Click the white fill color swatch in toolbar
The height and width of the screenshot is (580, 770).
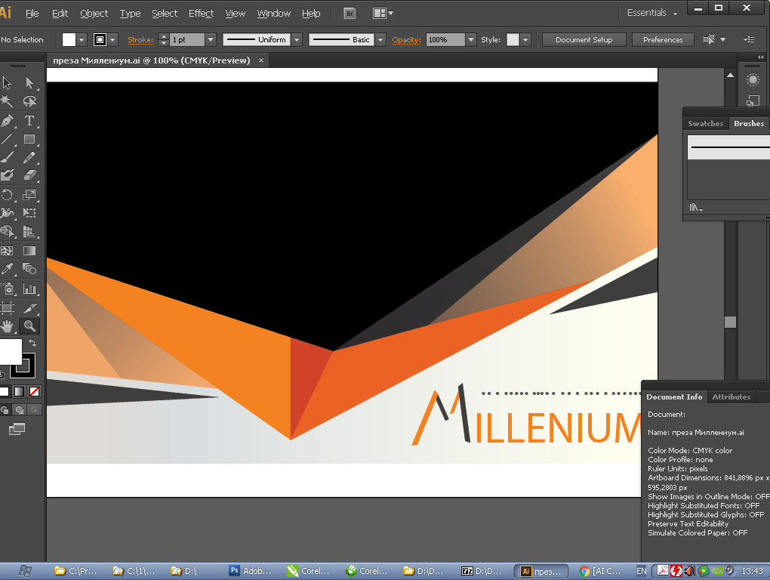[10, 351]
